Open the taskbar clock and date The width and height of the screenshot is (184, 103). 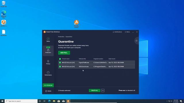click(176, 101)
